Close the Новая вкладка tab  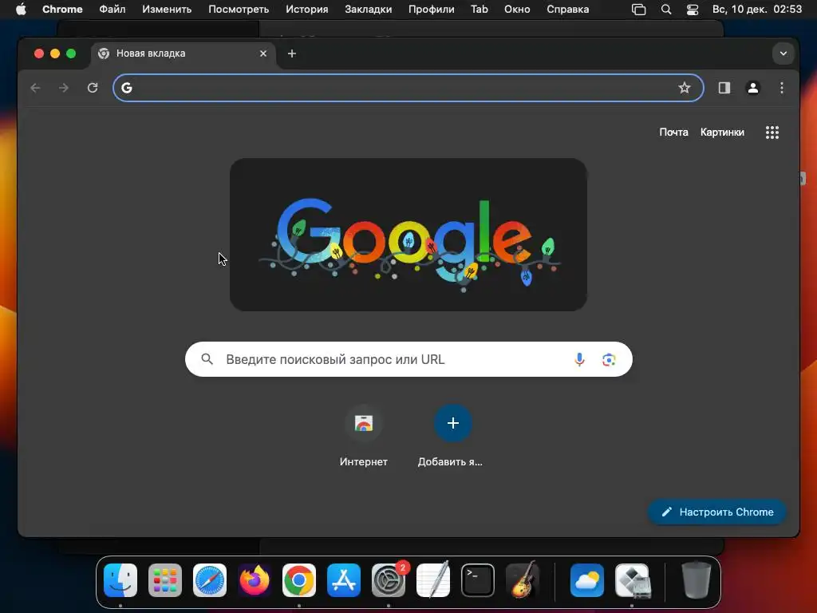pyautogui.click(x=263, y=53)
